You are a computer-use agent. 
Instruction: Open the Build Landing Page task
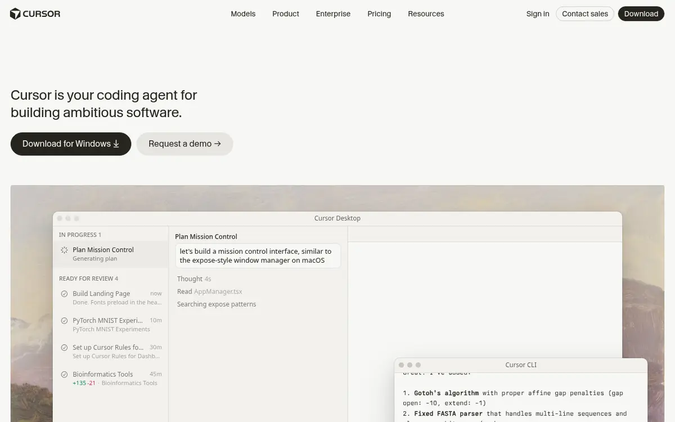111,298
